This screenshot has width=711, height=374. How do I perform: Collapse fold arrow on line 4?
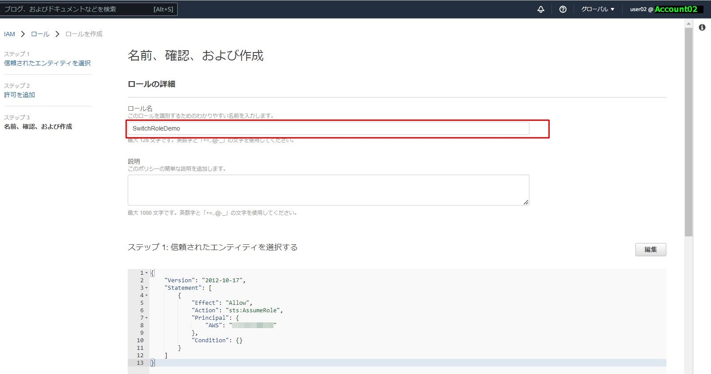point(147,295)
